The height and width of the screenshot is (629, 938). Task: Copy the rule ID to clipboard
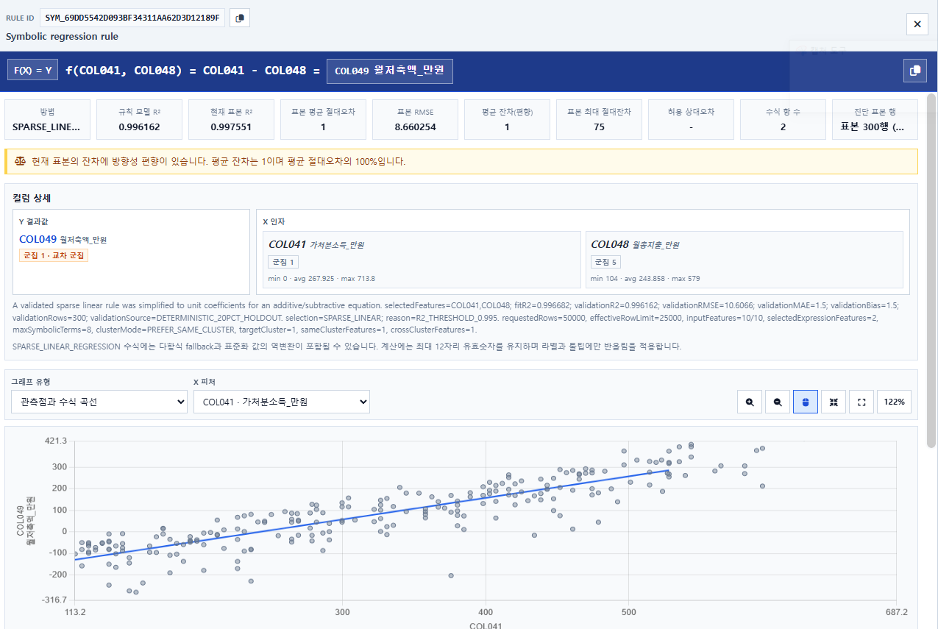(240, 18)
